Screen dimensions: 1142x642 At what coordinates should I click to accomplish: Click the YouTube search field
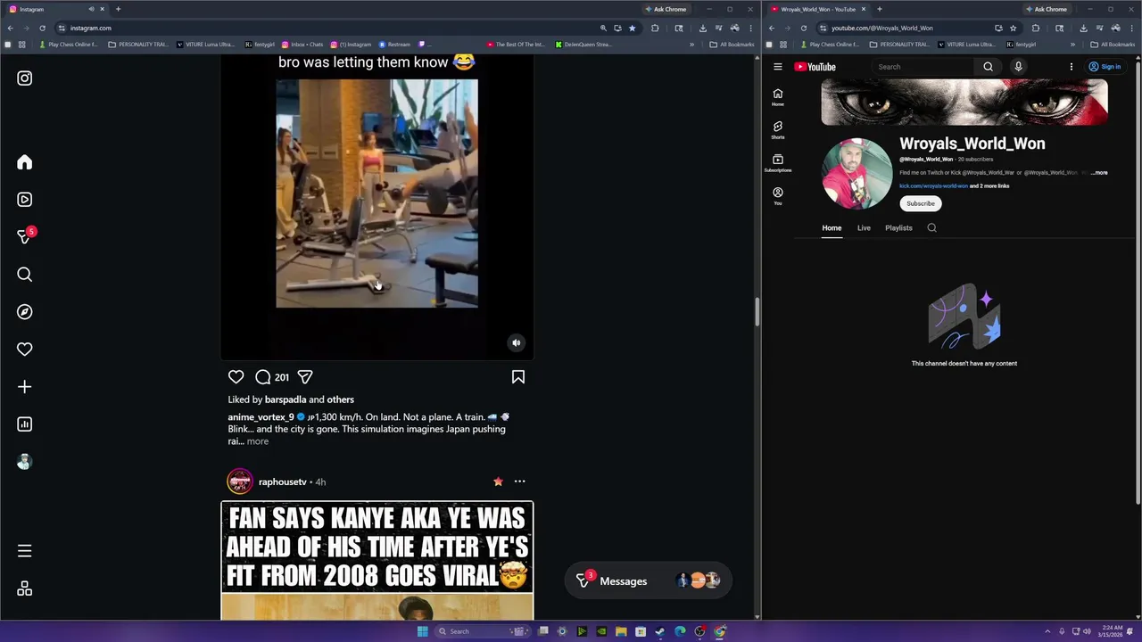click(922, 67)
